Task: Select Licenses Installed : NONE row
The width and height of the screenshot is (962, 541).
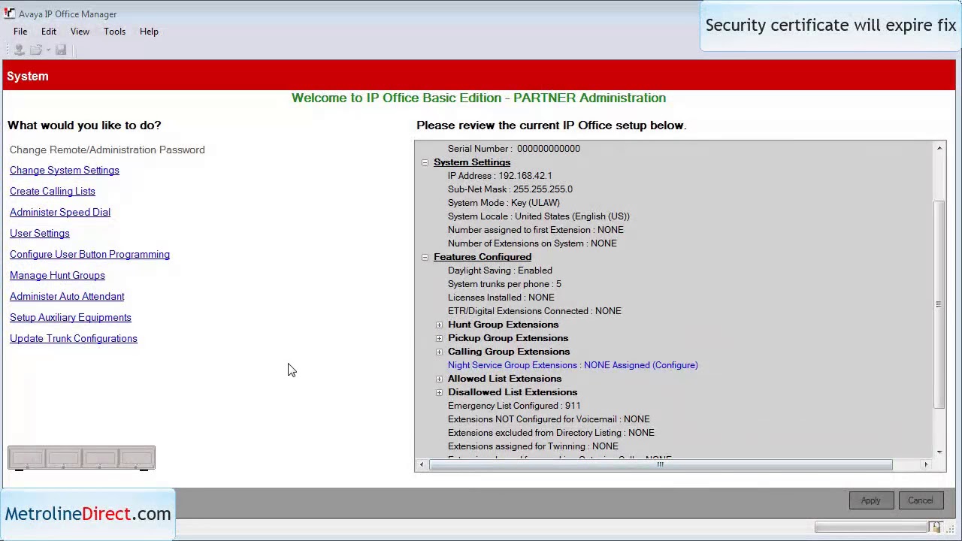Action: pyautogui.click(x=501, y=298)
